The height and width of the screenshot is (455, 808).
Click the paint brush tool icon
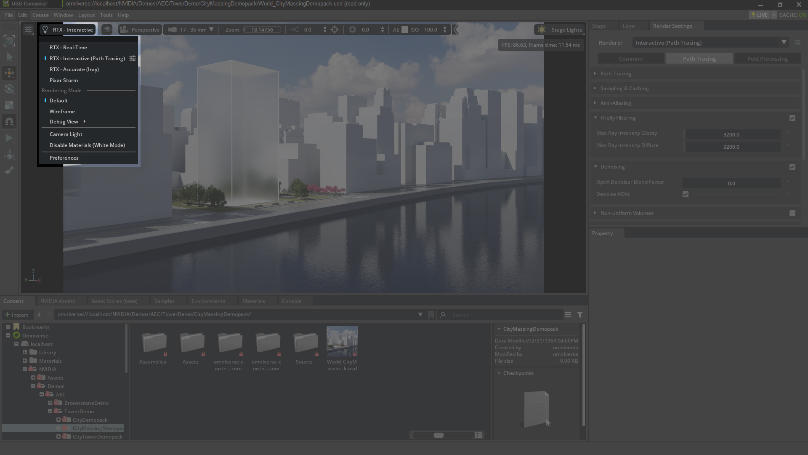point(9,170)
